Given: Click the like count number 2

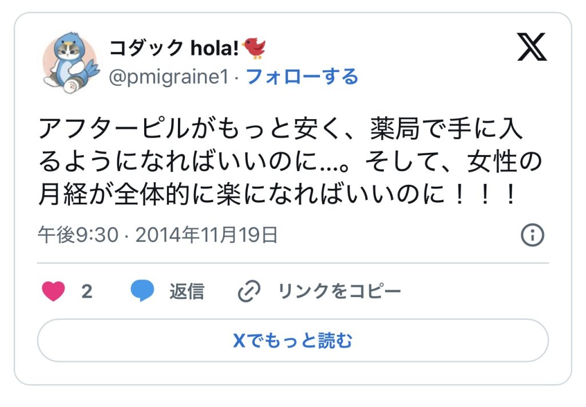Looking at the screenshot, I should pyautogui.click(x=86, y=291).
